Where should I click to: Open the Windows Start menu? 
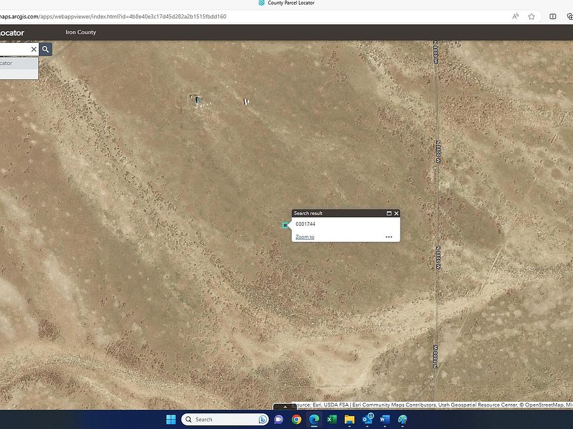tap(171, 419)
